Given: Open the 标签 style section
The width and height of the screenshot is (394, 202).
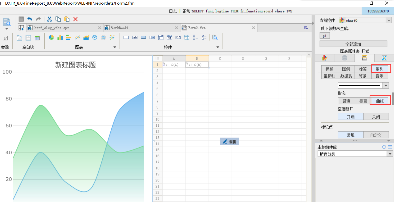Looking at the screenshot, I should click(x=363, y=69).
